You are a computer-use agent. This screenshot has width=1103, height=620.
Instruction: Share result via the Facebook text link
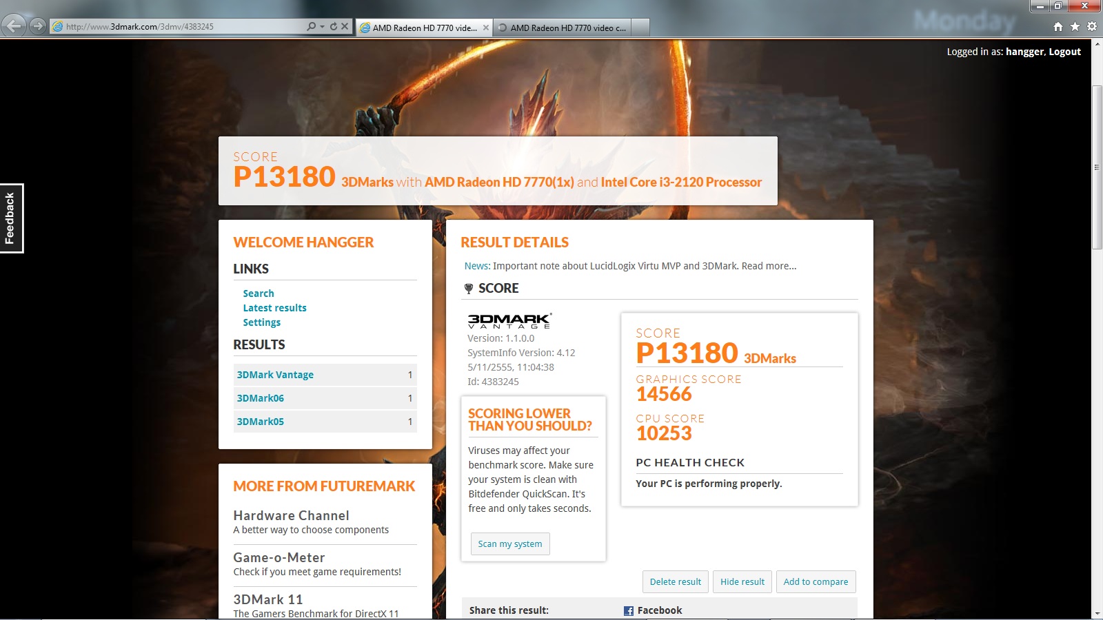[660, 610]
